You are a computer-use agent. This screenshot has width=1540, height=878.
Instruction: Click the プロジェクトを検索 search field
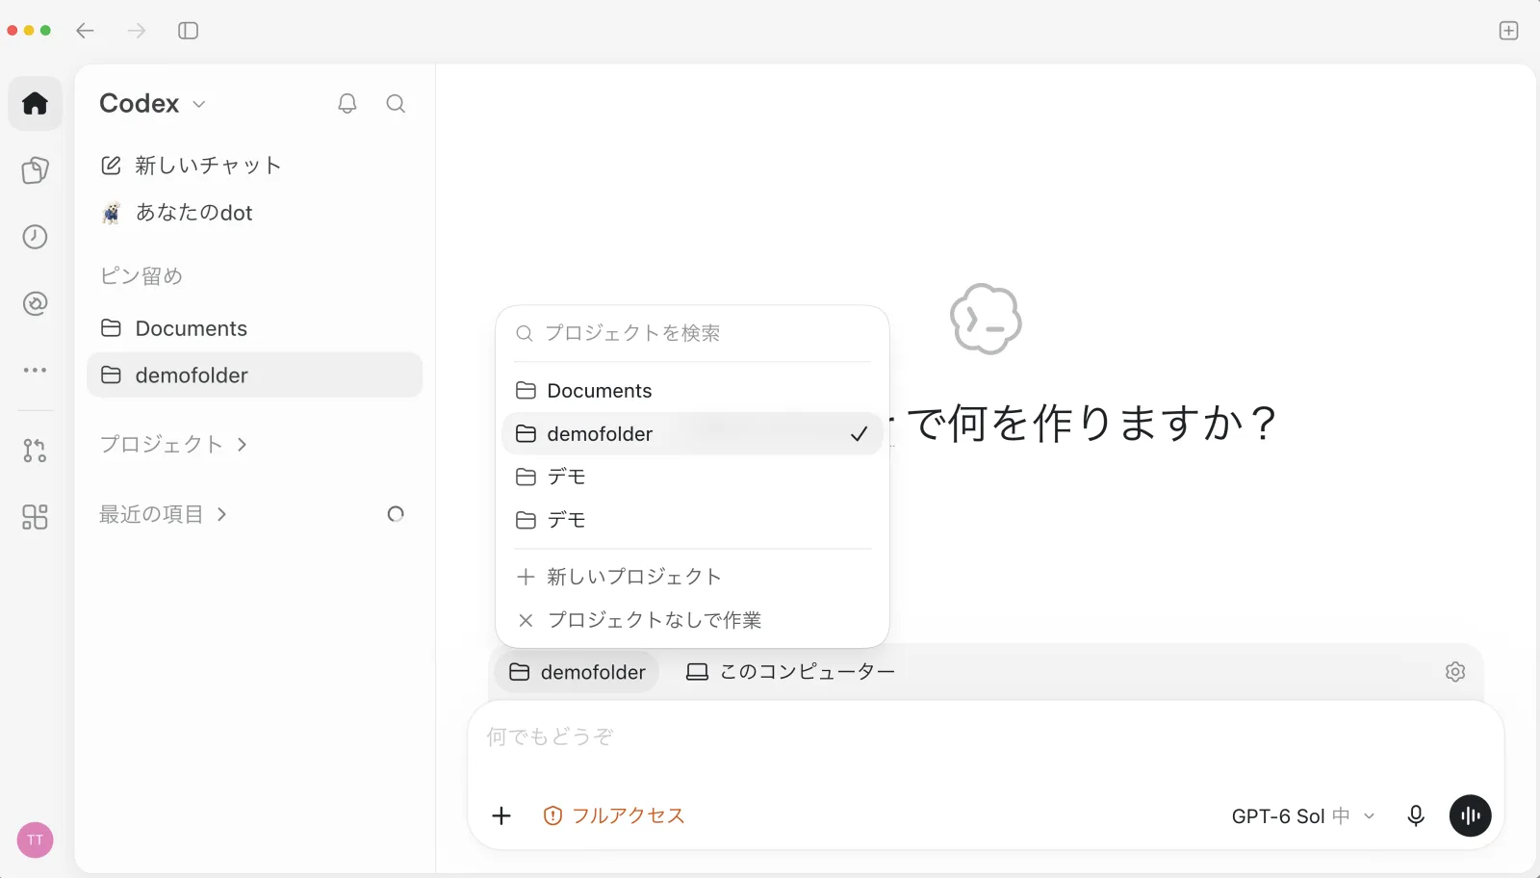point(692,333)
